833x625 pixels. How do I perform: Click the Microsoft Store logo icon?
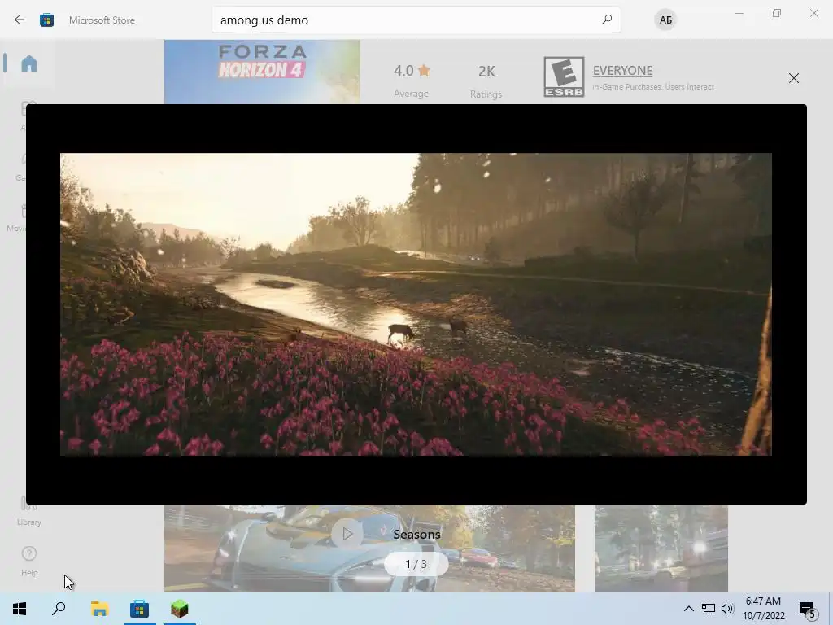pos(46,20)
